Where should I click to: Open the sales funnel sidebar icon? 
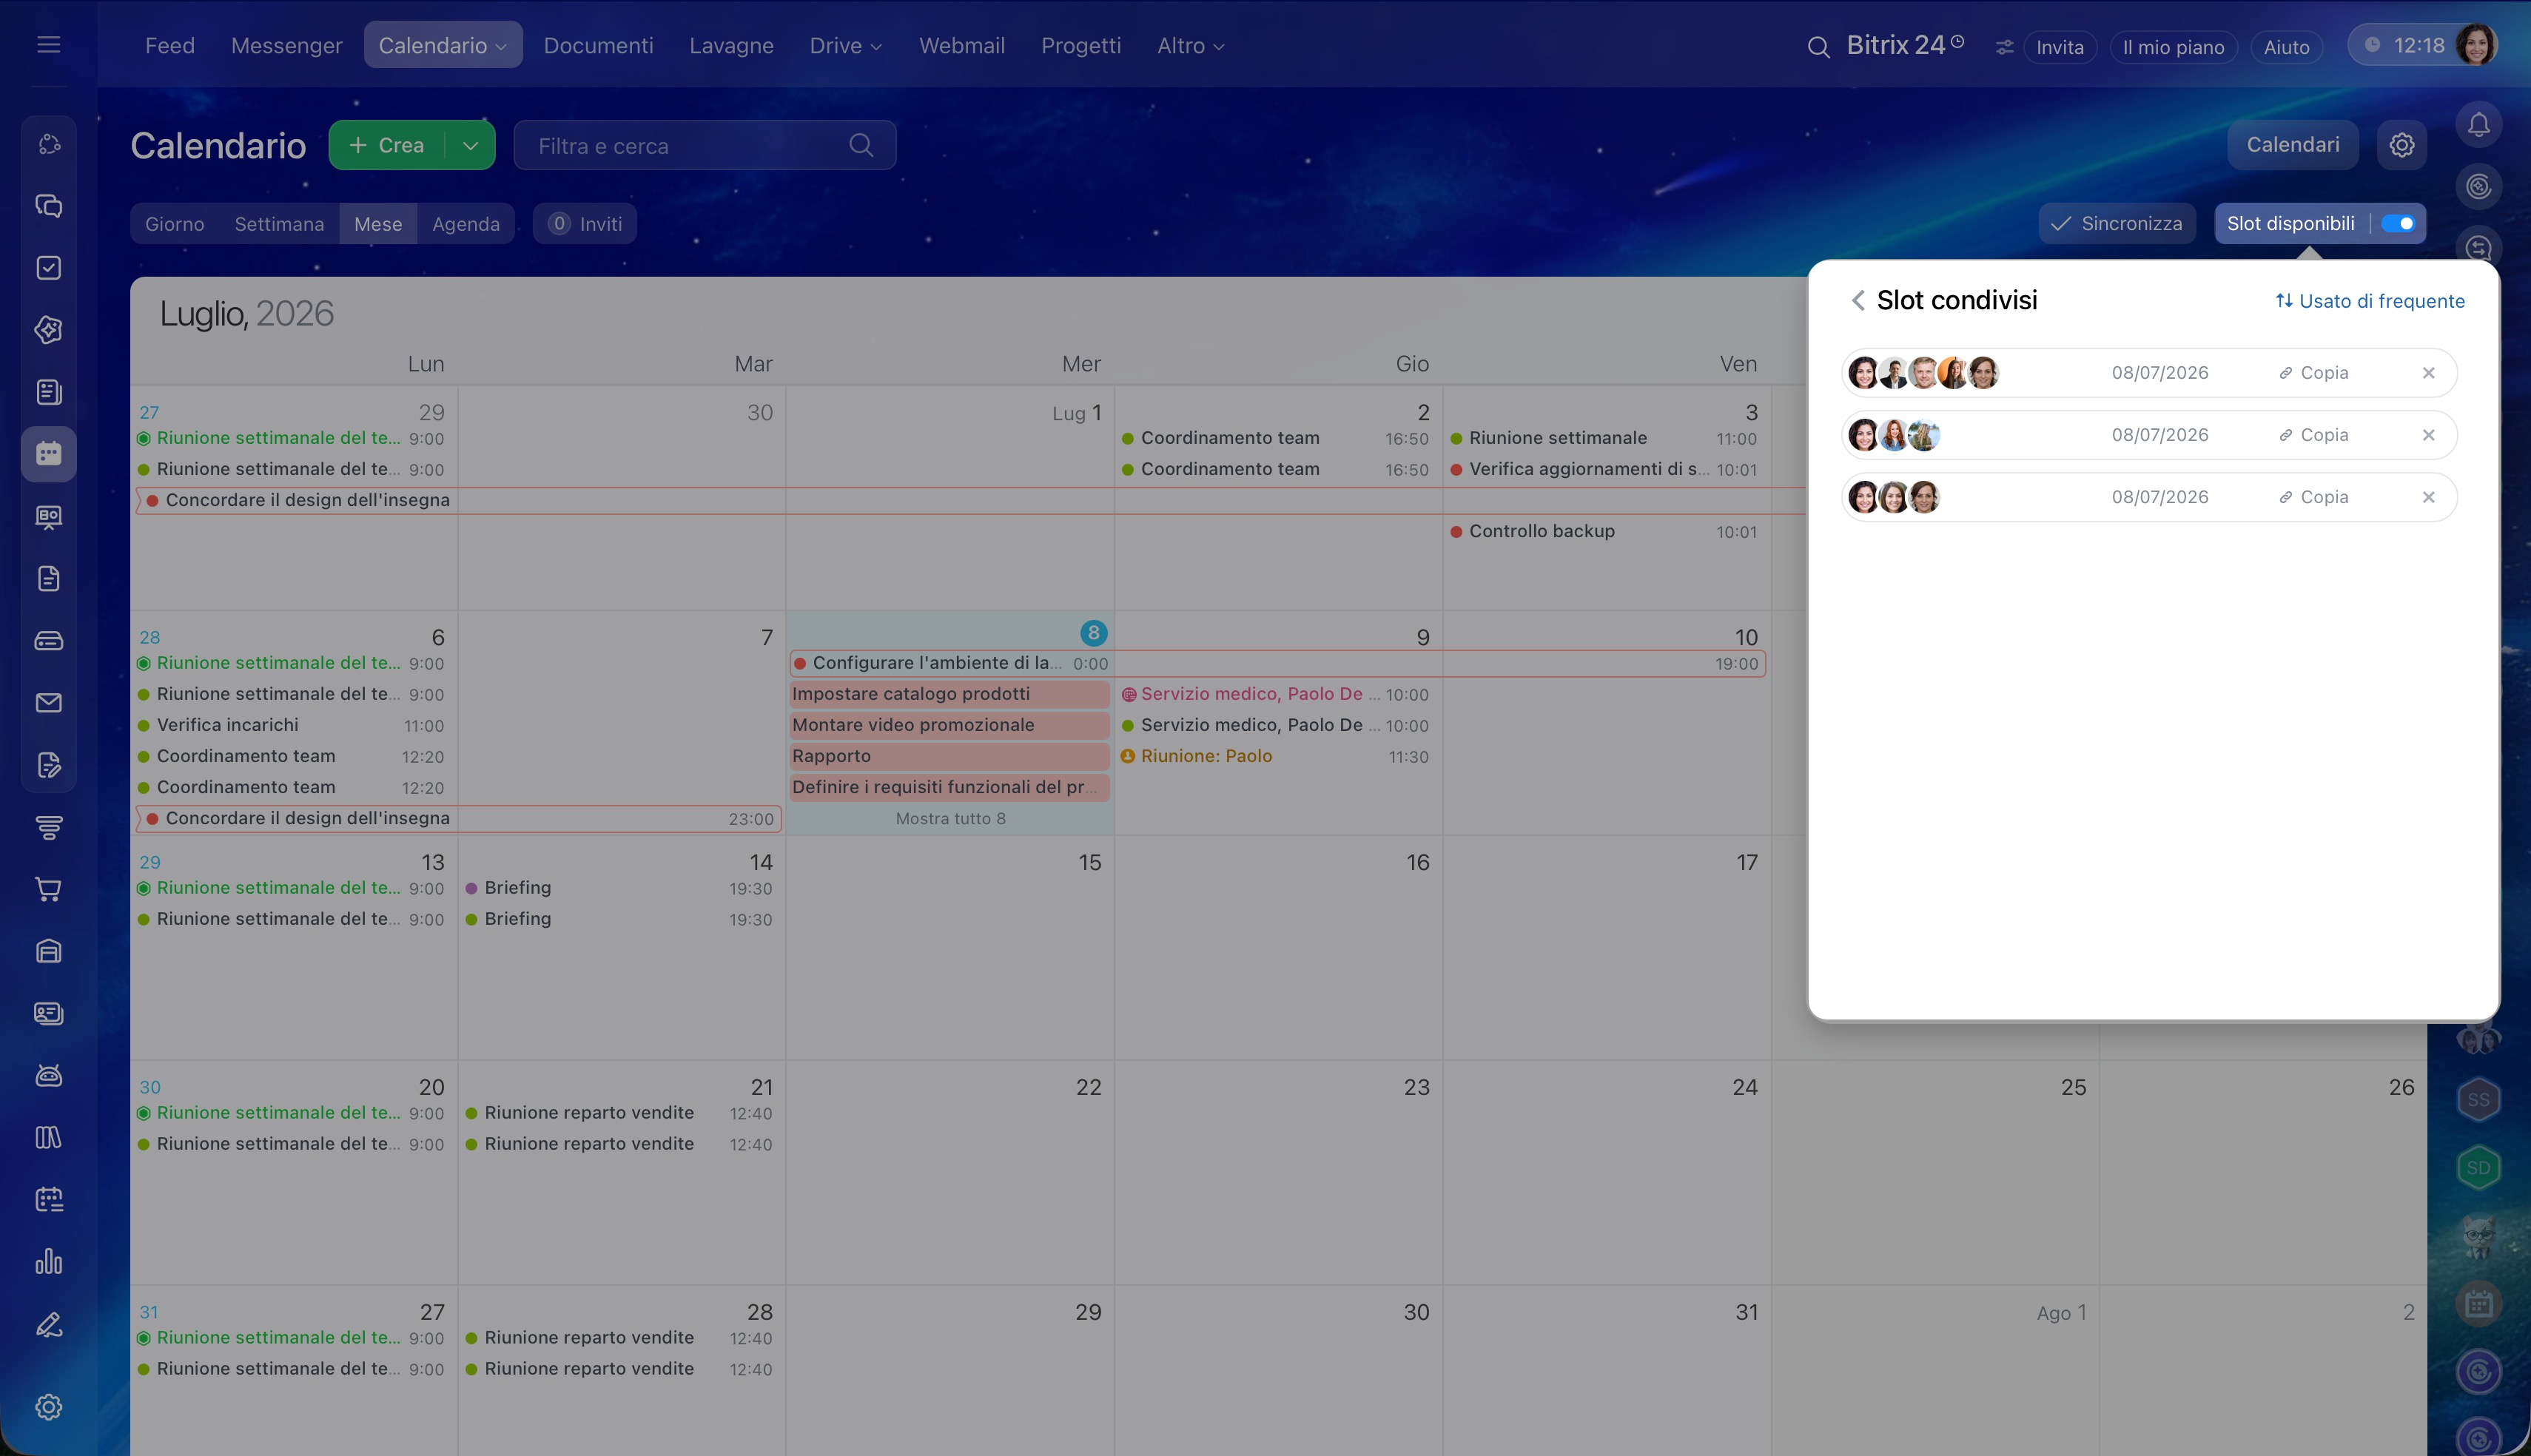(x=49, y=827)
